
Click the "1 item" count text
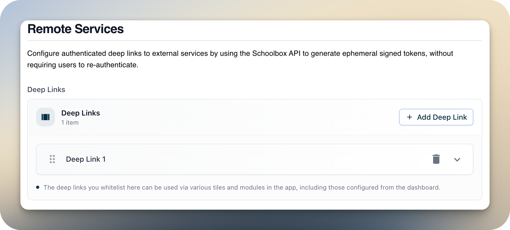click(70, 123)
